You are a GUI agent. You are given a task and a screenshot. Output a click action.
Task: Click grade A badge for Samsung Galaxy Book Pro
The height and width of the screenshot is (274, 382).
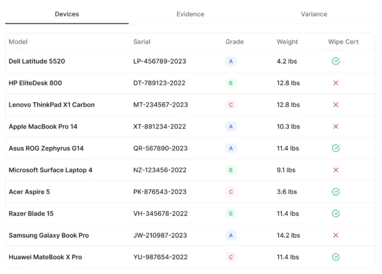tap(231, 235)
